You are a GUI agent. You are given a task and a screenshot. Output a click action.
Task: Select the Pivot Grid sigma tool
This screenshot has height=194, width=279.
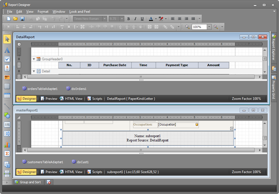pyautogui.click(x=7, y=154)
